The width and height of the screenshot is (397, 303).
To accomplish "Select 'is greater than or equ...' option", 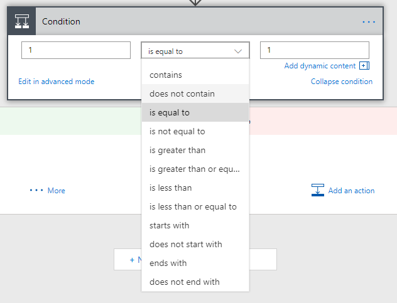I will point(195,169).
